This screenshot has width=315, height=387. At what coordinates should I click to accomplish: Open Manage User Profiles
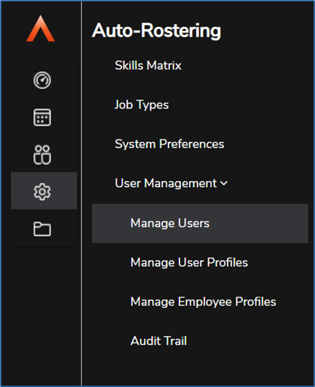(x=189, y=263)
